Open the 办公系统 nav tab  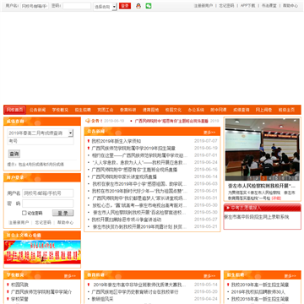(196, 110)
